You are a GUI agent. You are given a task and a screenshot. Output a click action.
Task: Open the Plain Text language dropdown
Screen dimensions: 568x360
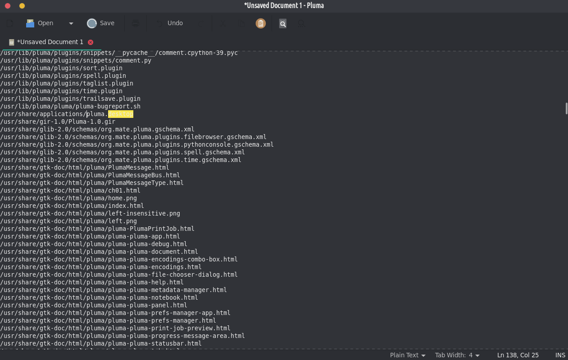(x=407, y=355)
